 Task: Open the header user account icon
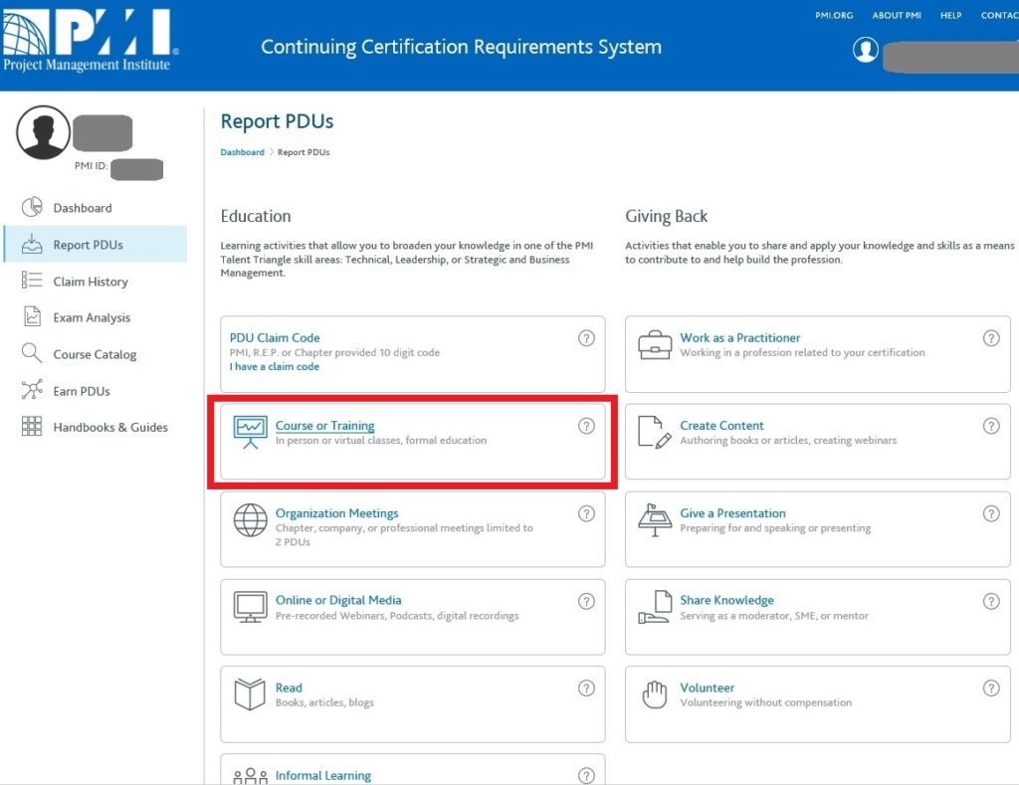click(x=866, y=50)
